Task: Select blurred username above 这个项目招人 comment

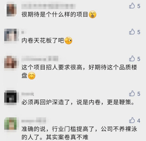Action: [40, 58]
